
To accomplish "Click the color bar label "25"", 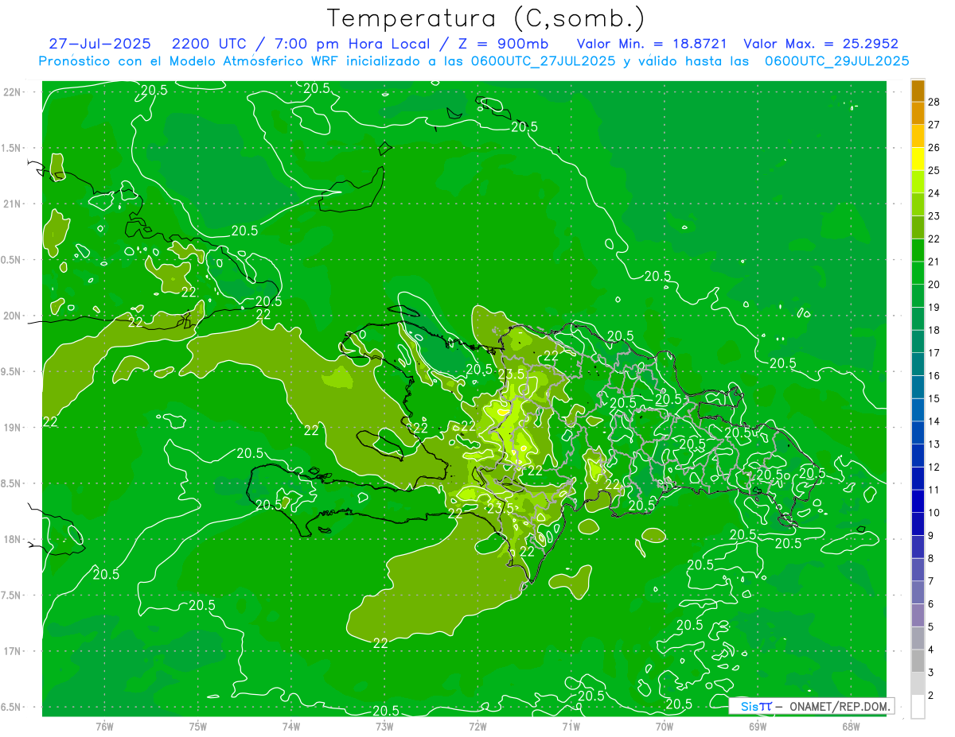I will tap(934, 170).
